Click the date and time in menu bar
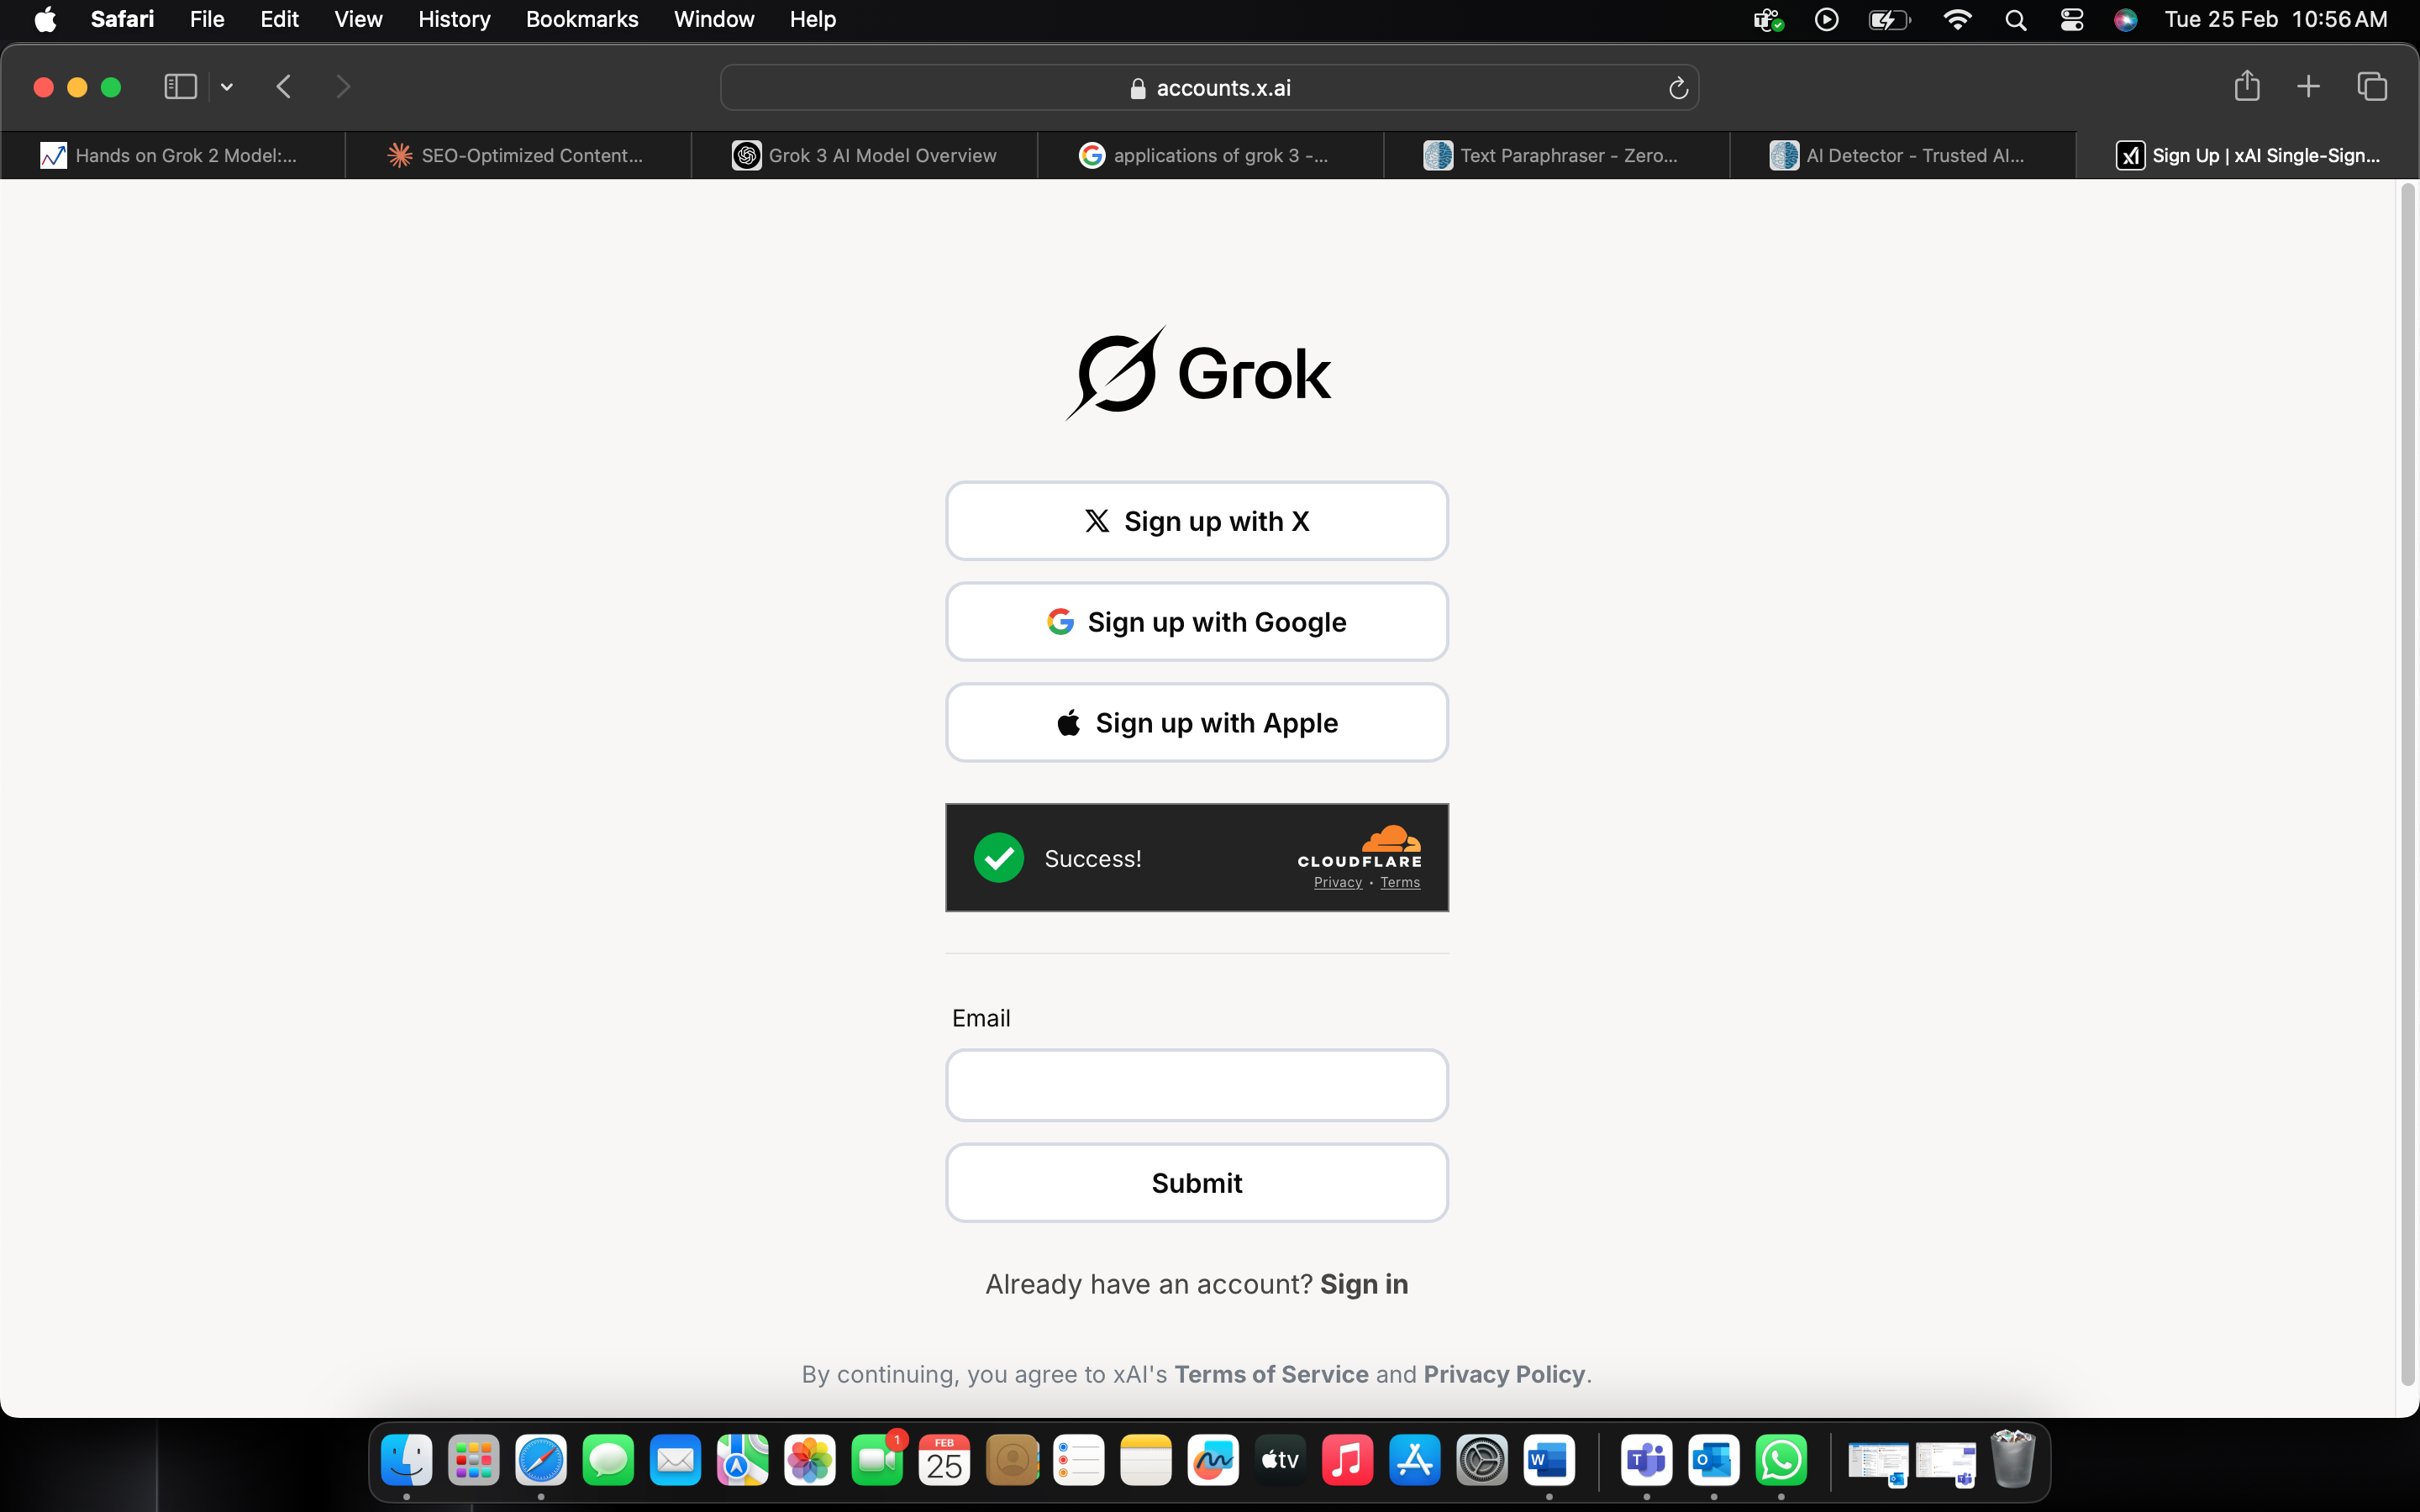The image size is (2420, 1512). click(x=2276, y=19)
